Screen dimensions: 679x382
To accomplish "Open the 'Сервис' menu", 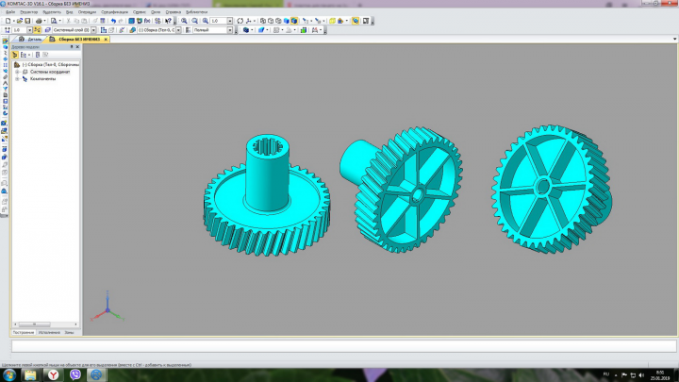I will 140,12.
